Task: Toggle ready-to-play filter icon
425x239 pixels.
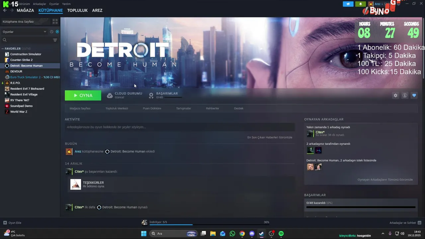Action: pyautogui.click(x=57, y=32)
